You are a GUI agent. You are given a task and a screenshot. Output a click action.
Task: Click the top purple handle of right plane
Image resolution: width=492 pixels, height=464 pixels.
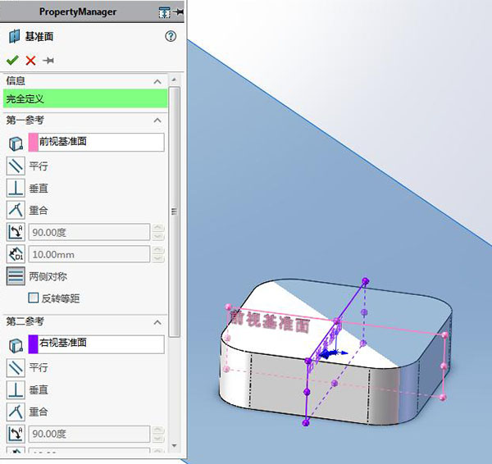click(365, 280)
